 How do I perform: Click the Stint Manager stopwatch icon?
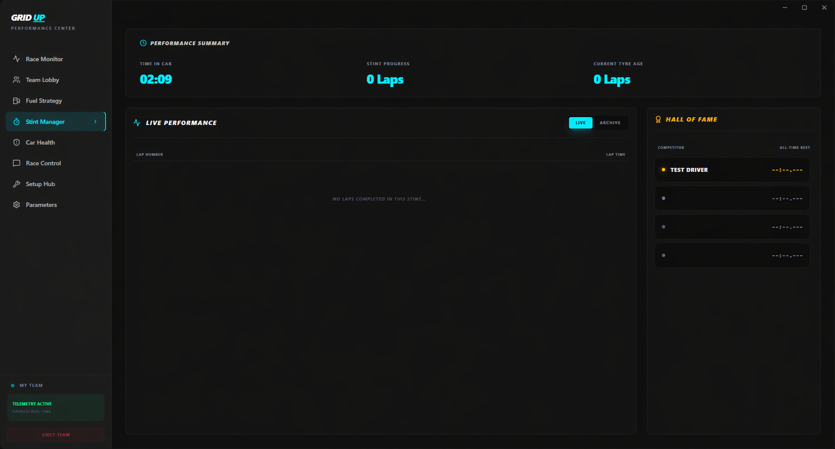[x=17, y=122]
